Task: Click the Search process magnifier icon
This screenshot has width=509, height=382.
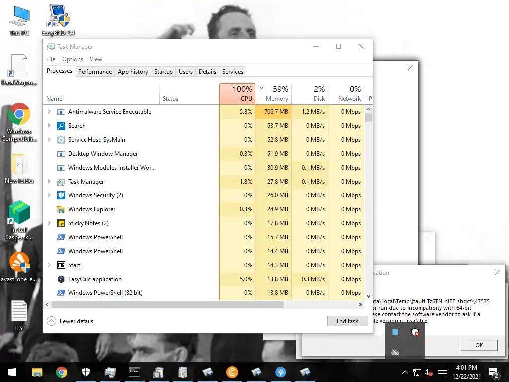Action: (x=61, y=126)
